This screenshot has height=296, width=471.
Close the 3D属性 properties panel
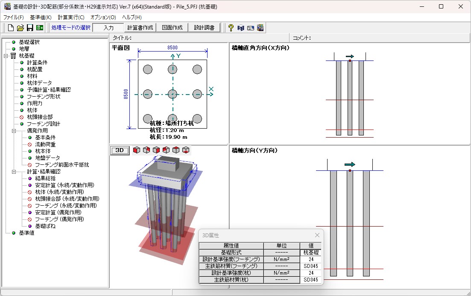[317, 235]
